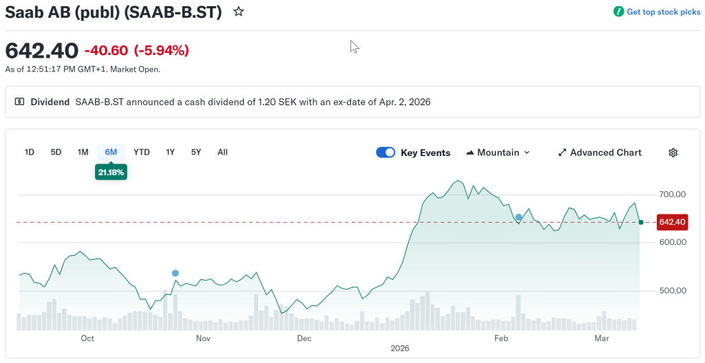Click the dividend banknote icon

[20, 102]
